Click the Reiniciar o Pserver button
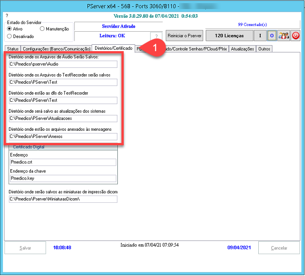 click(184, 36)
